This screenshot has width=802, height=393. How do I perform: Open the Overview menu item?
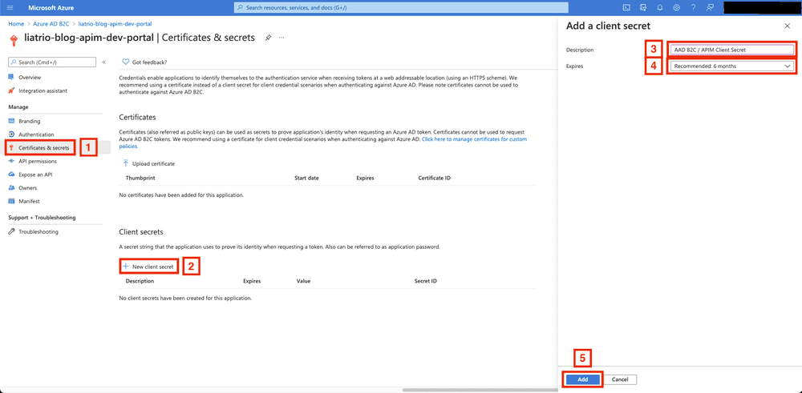click(x=30, y=77)
